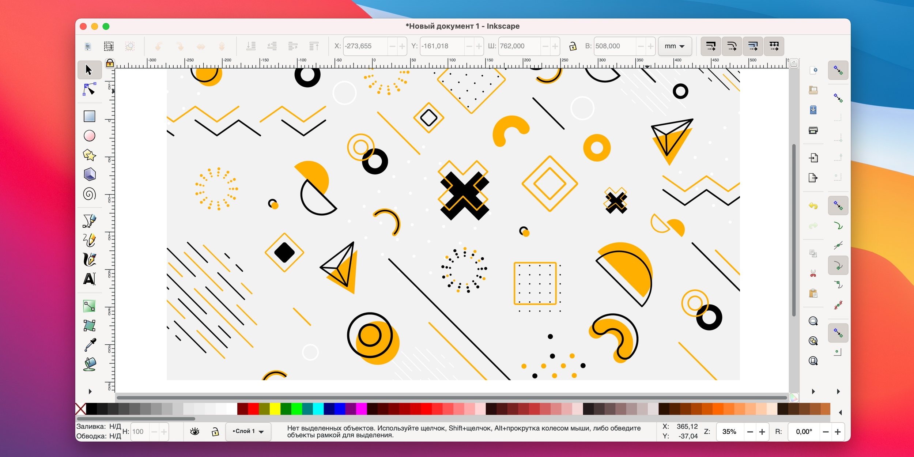Zoom to fit the selection
914x457 pixels.
(x=813, y=321)
